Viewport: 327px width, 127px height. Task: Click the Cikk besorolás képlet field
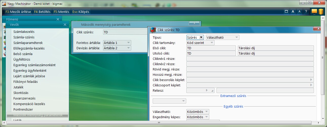click(250, 80)
